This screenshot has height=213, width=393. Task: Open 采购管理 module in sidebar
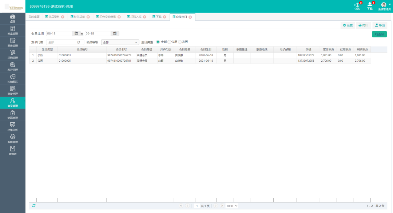(x=12, y=54)
